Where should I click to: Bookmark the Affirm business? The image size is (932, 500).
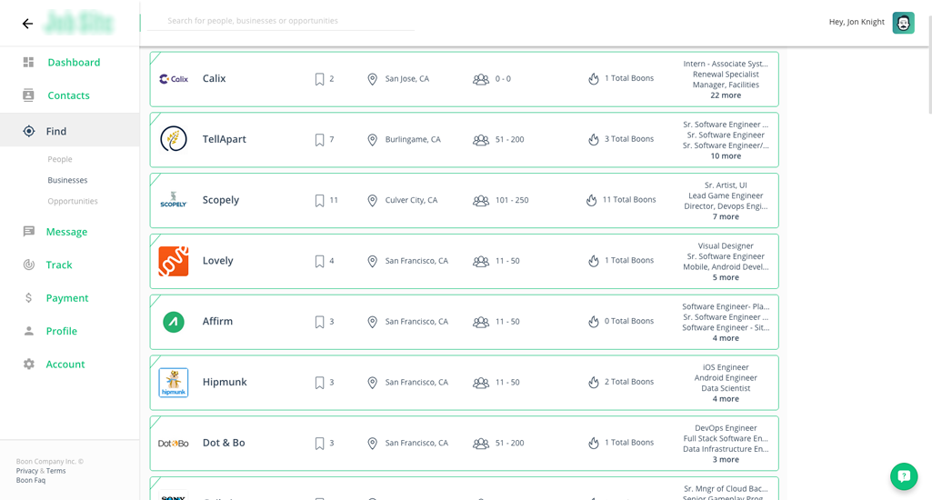(319, 322)
